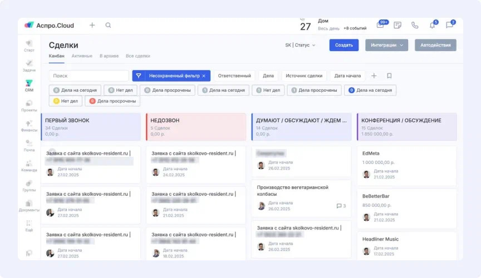481x278 pixels.
Task: Toggle the blue Дела на сегодня chip
Action: pos(370,90)
